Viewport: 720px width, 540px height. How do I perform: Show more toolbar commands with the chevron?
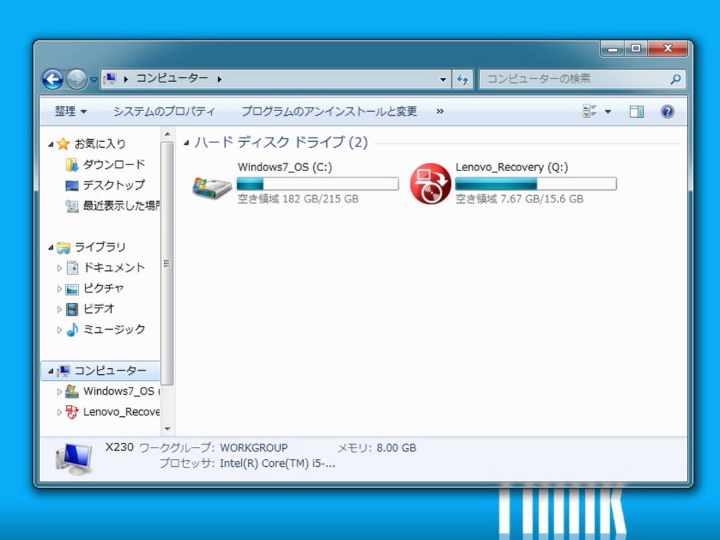click(440, 111)
